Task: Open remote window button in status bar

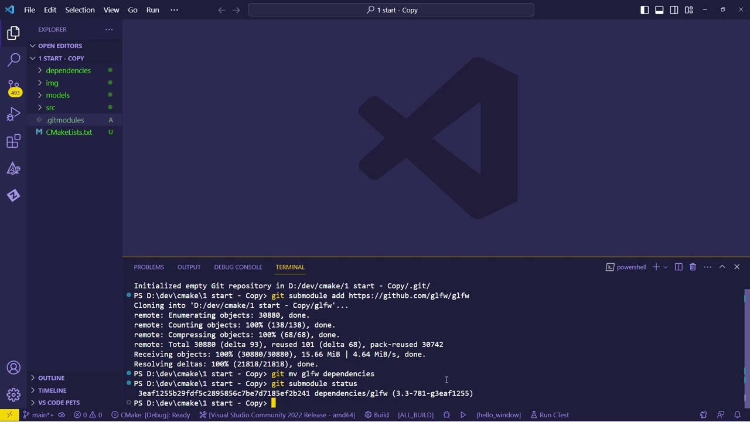Action: [x=9, y=415]
